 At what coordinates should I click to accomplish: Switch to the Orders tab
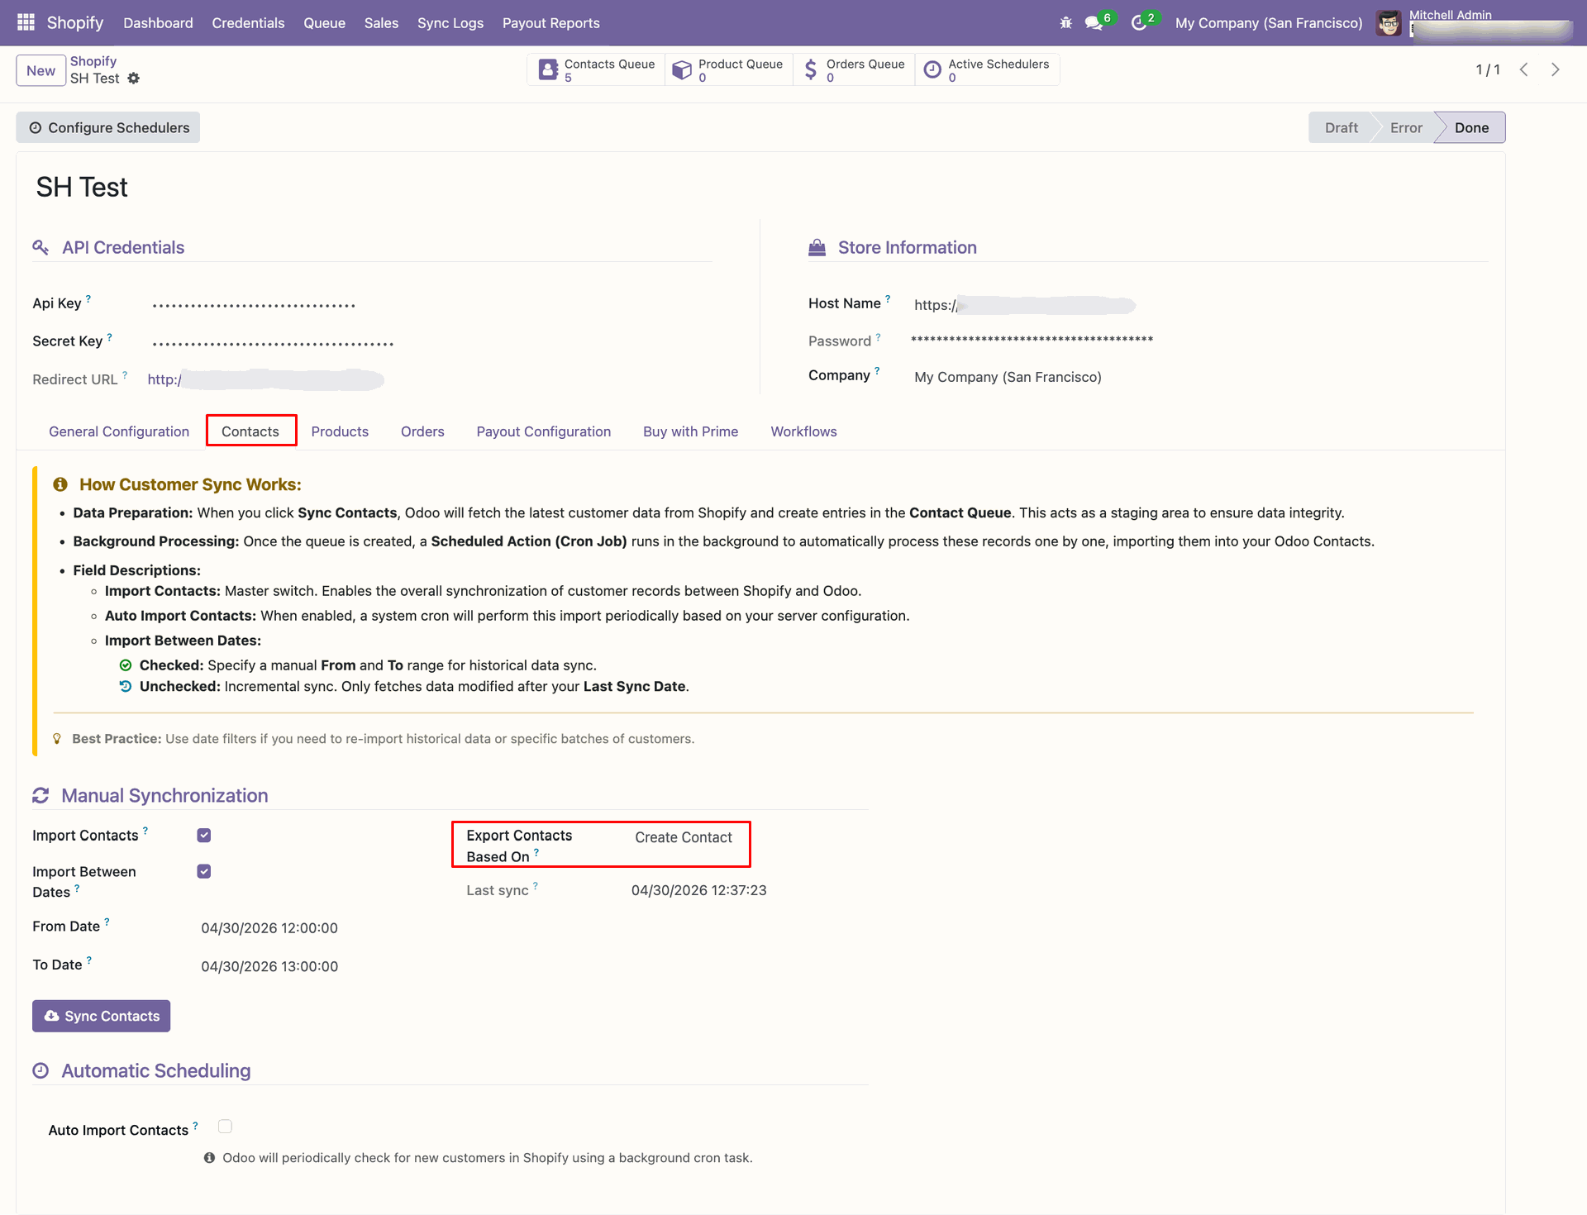tap(422, 431)
